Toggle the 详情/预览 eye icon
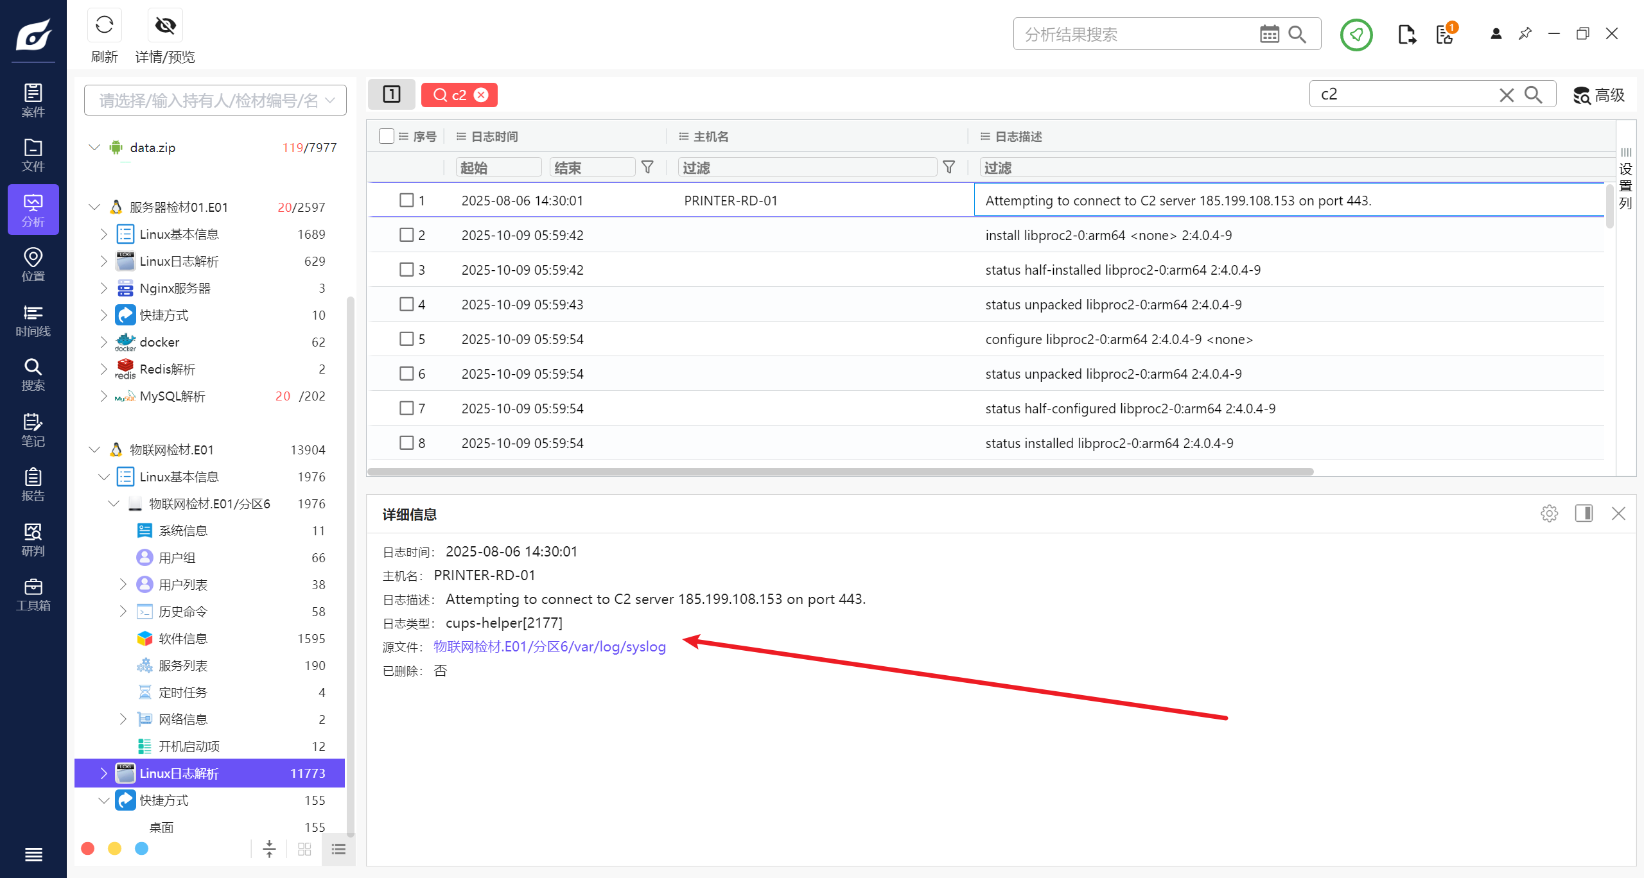The image size is (1644, 878). click(x=165, y=26)
